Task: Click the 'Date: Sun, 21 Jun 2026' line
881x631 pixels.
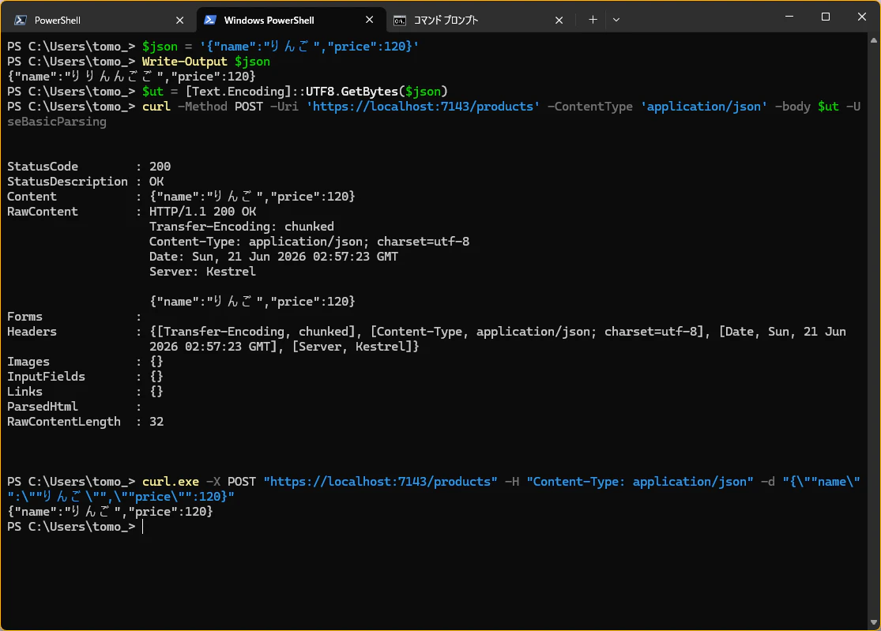Action: [x=273, y=257]
